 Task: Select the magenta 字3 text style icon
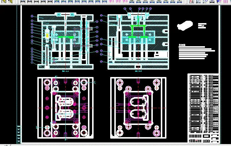coord(125,1)
